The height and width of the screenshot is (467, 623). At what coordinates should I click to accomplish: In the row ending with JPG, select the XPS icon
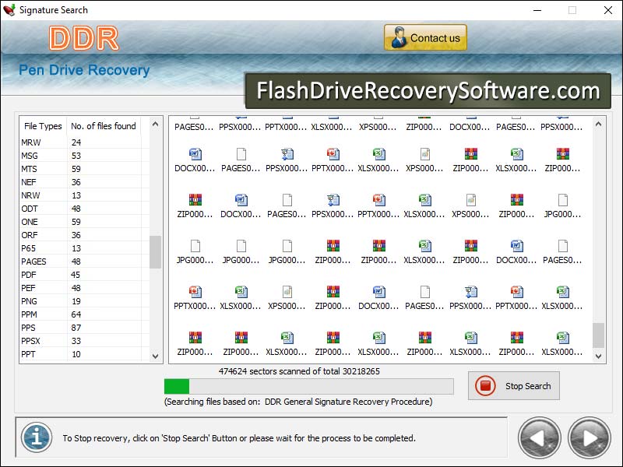point(471,200)
